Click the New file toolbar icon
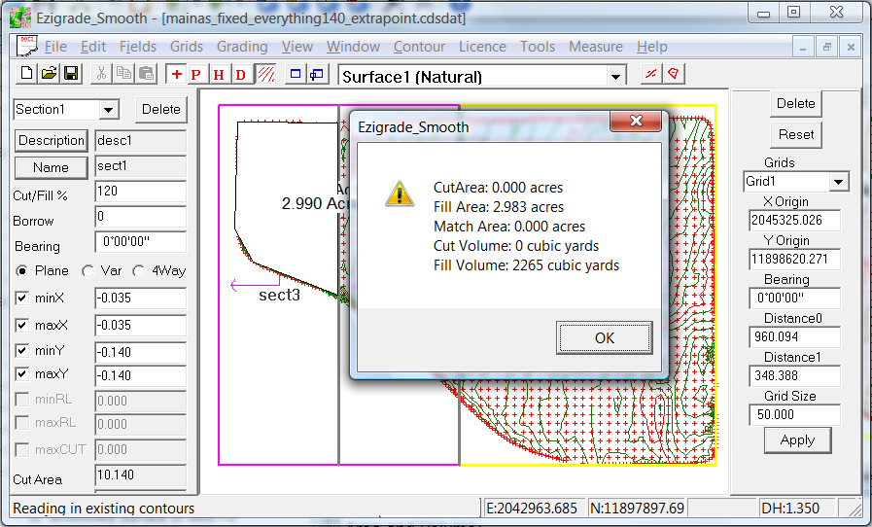Image resolution: width=872 pixels, height=527 pixels. [x=26, y=74]
